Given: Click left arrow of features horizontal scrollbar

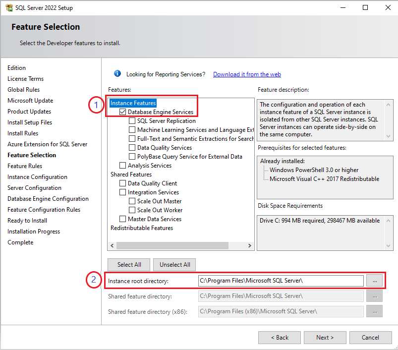Looking at the screenshot, I should click(x=112, y=245).
